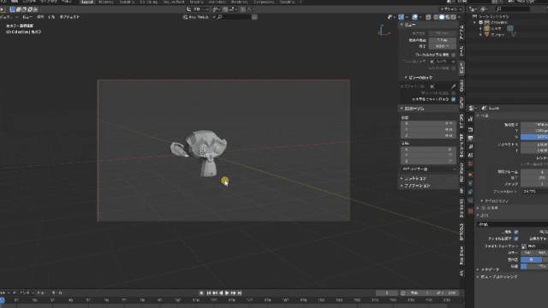Image resolution: width=548 pixels, height=308 pixels.
Task: Collapse the ビューのロック subpanel
Action: point(419,78)
